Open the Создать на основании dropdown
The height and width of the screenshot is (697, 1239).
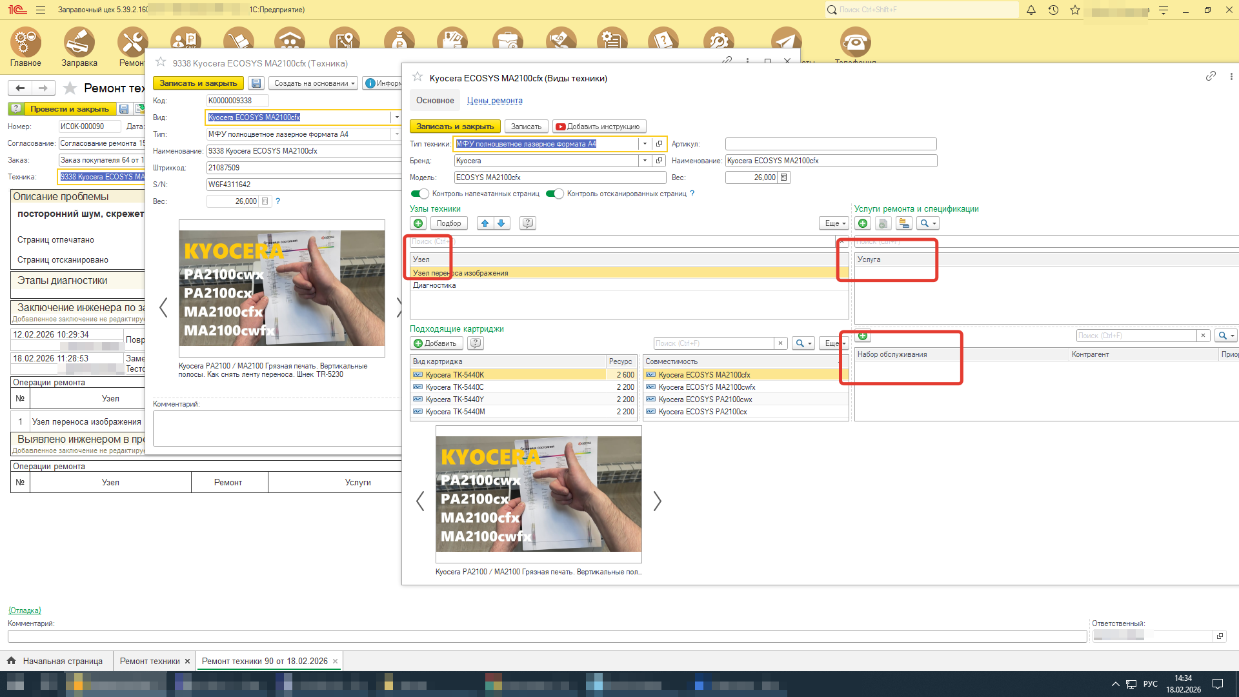point(314,83)
